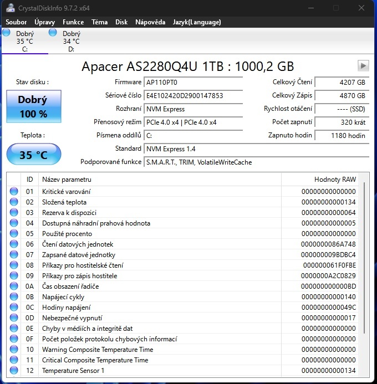The width and height of the screenshot is (377, 384).
Task: Minimize the CrystalDiskInfo window
Action: click(311, 8)
